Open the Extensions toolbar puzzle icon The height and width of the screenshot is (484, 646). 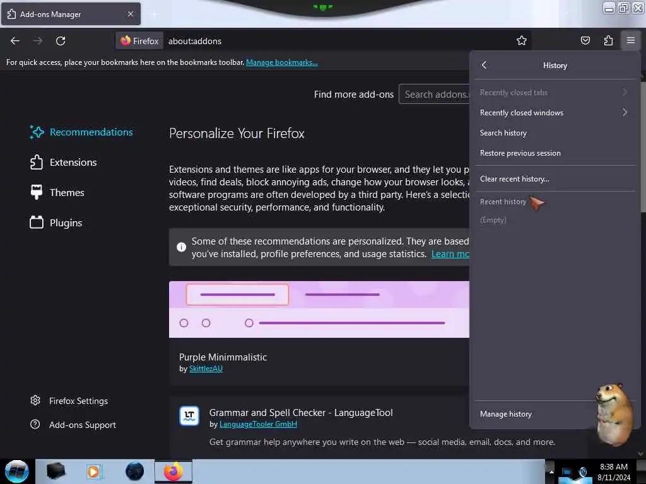tap(608, 40)
